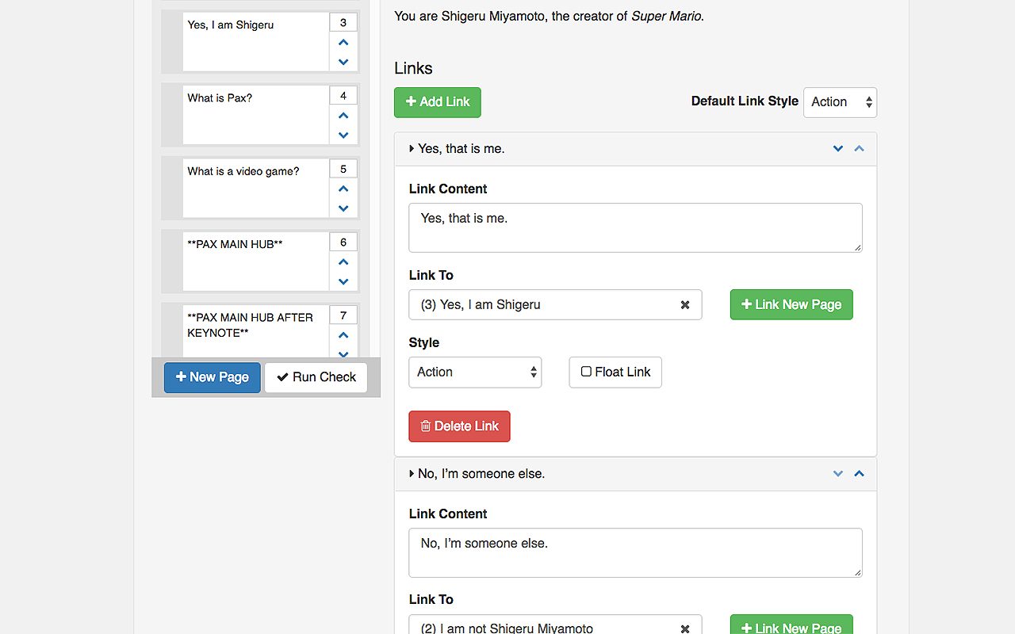Clear the "(3) Yes, I am Shigeru" link target
This screenshot has width=1015, height=634.
pyautogui.click(x=685, y=305)
